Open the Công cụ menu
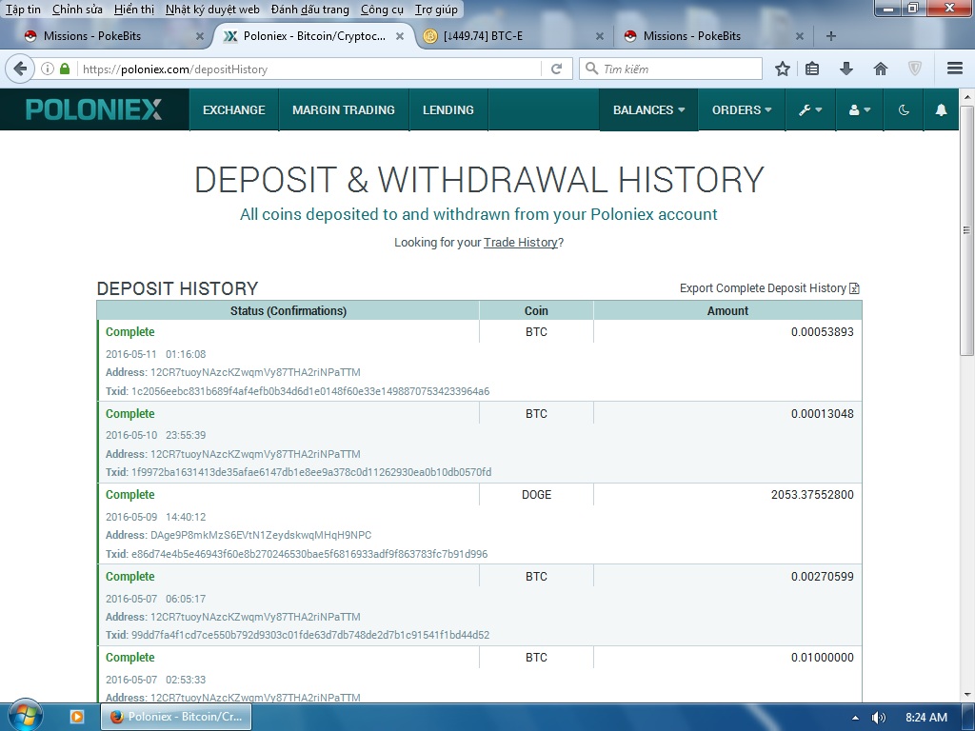The image size is (975, 731). point(382,10)
